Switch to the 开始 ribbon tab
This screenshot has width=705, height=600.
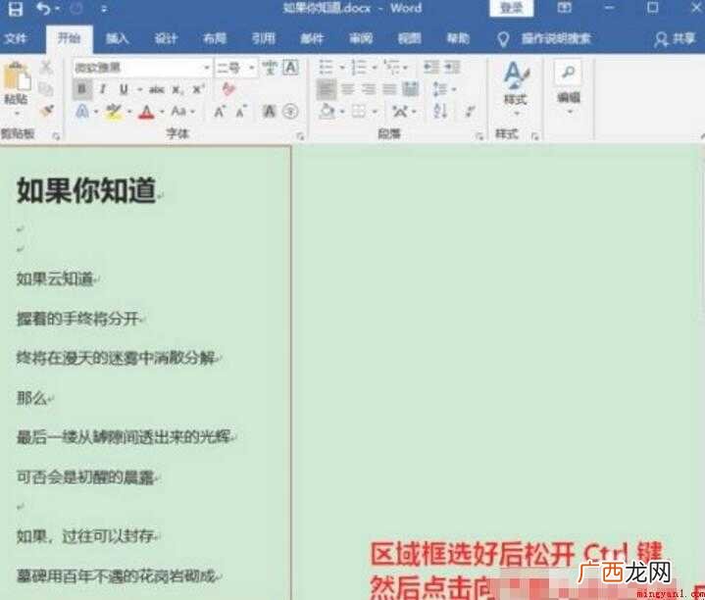70,38
